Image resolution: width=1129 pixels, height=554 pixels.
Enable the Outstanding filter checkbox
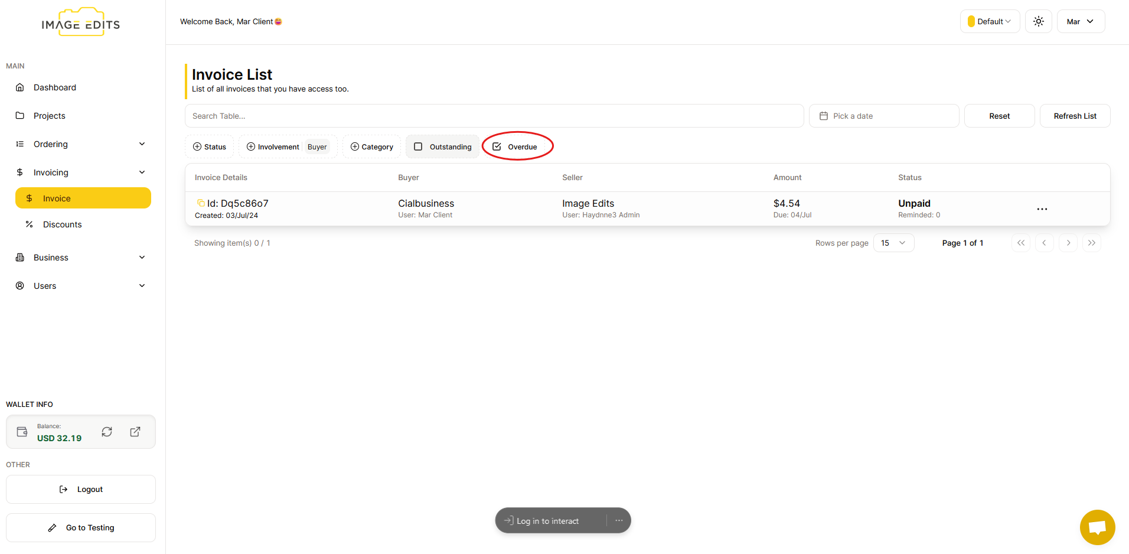(x=419, y=146)
